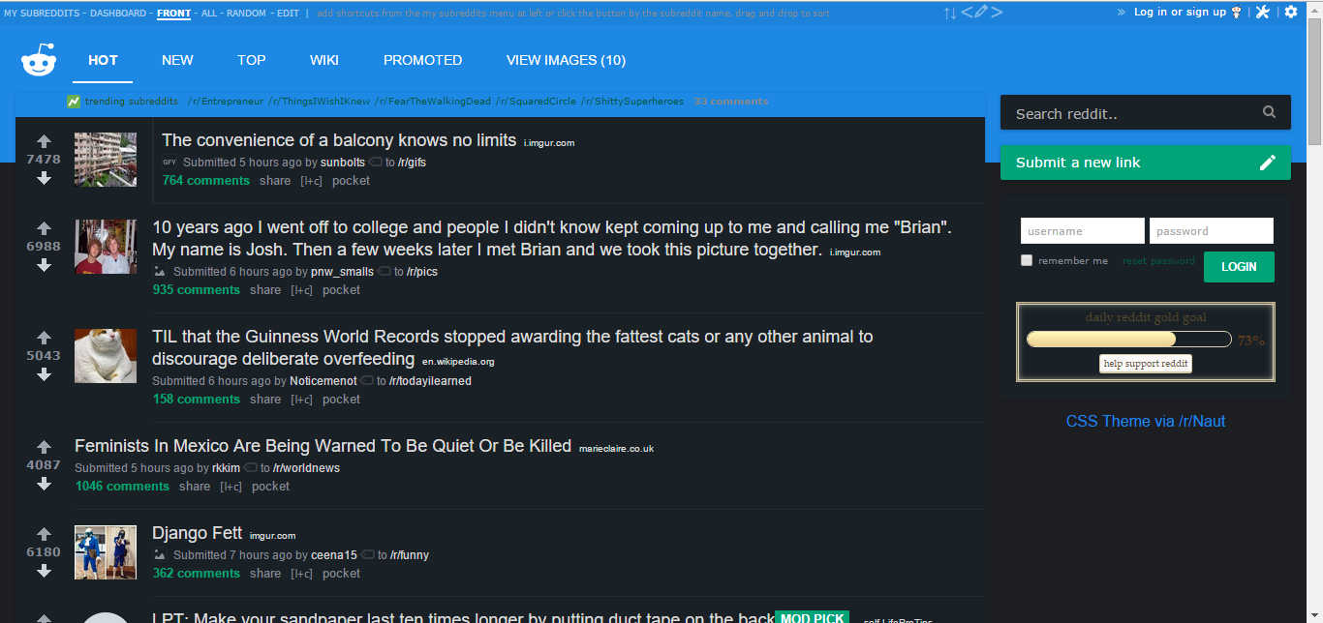Open the Django Fett post thumbnail
The image size is (1323, 623).
tap(106, 552)
